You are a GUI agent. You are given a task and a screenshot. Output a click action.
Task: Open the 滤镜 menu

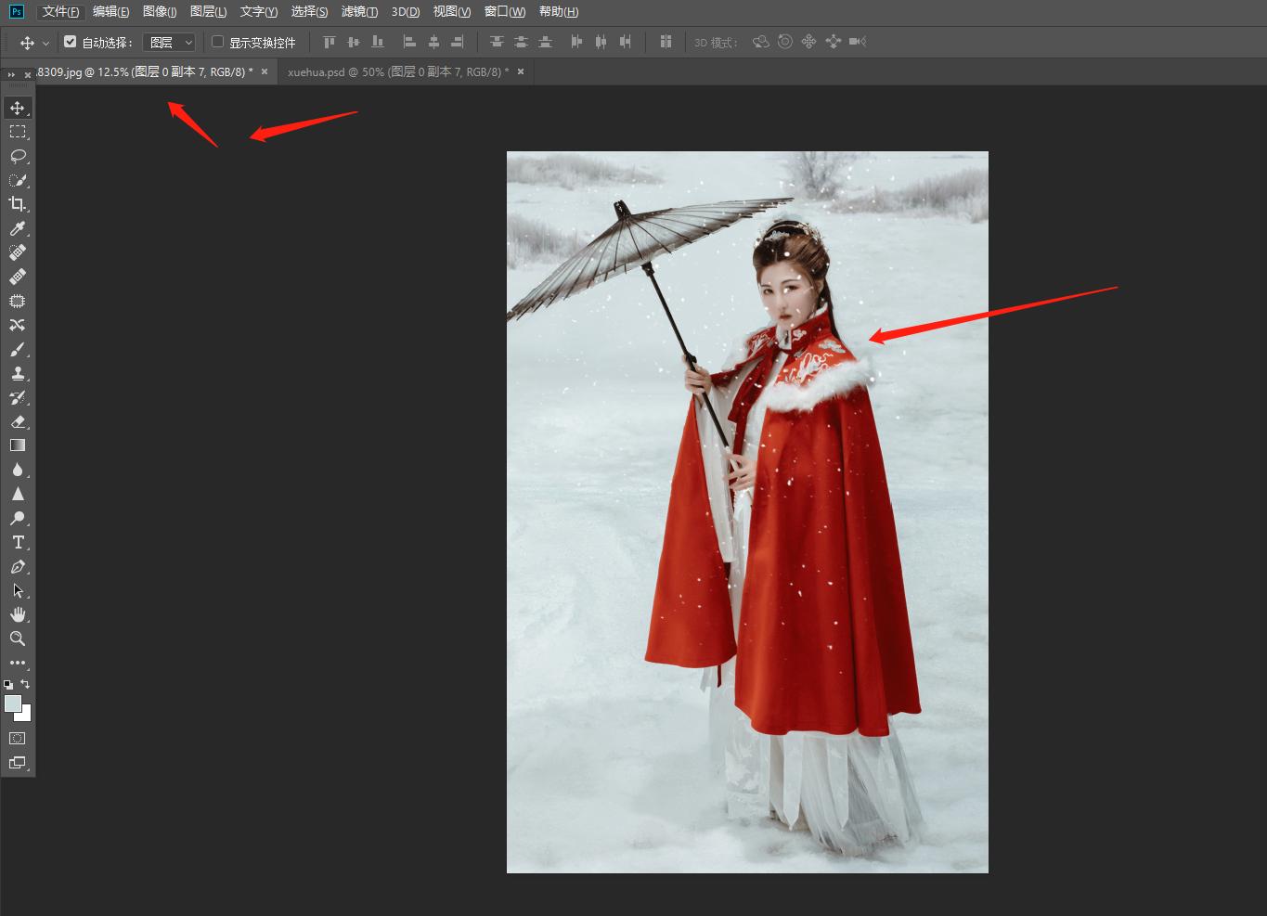pos(359,11)
